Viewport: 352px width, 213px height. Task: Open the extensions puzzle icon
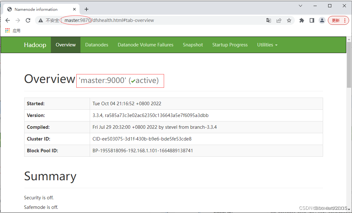click(x=302, y=20)
